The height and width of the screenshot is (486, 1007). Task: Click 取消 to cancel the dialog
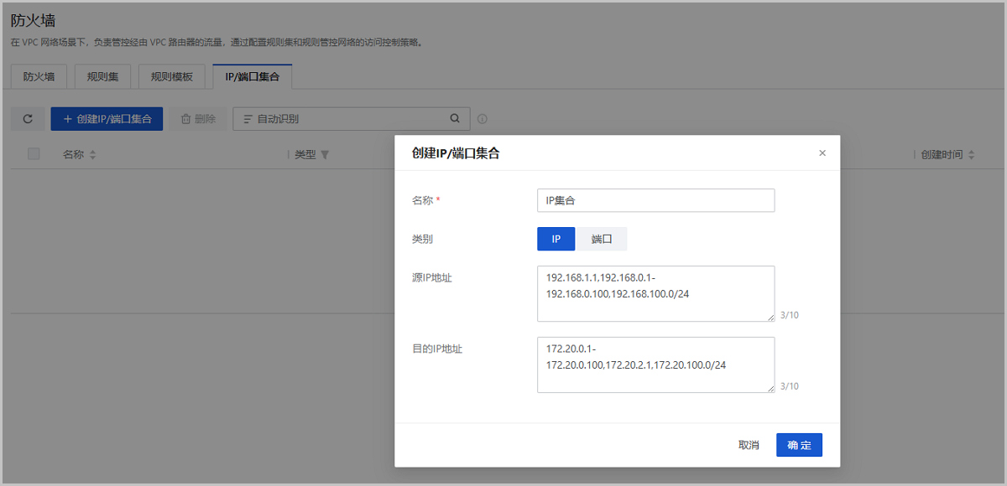[x=749, y=445]
